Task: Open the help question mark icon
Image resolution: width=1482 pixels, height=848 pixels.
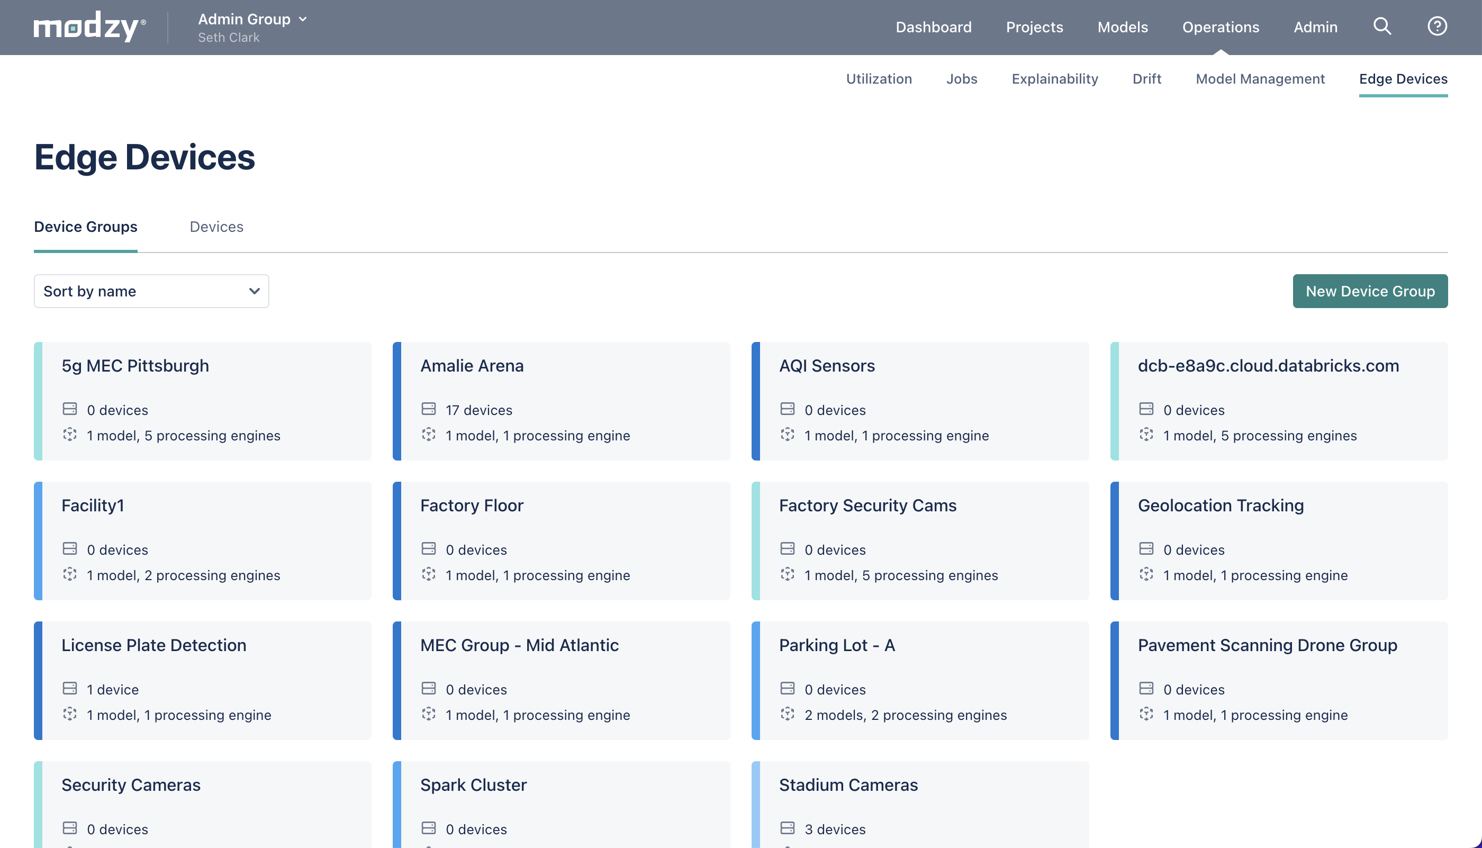Action: pos(1436,26)
